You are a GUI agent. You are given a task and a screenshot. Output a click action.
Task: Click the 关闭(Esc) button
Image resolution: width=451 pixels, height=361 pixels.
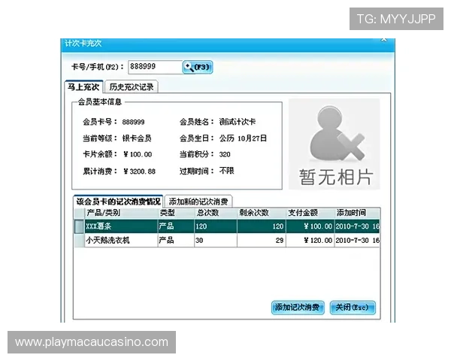353,308
